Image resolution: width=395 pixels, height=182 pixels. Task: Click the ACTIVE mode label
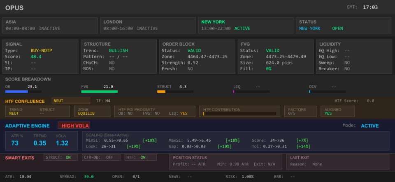[369, 126]
